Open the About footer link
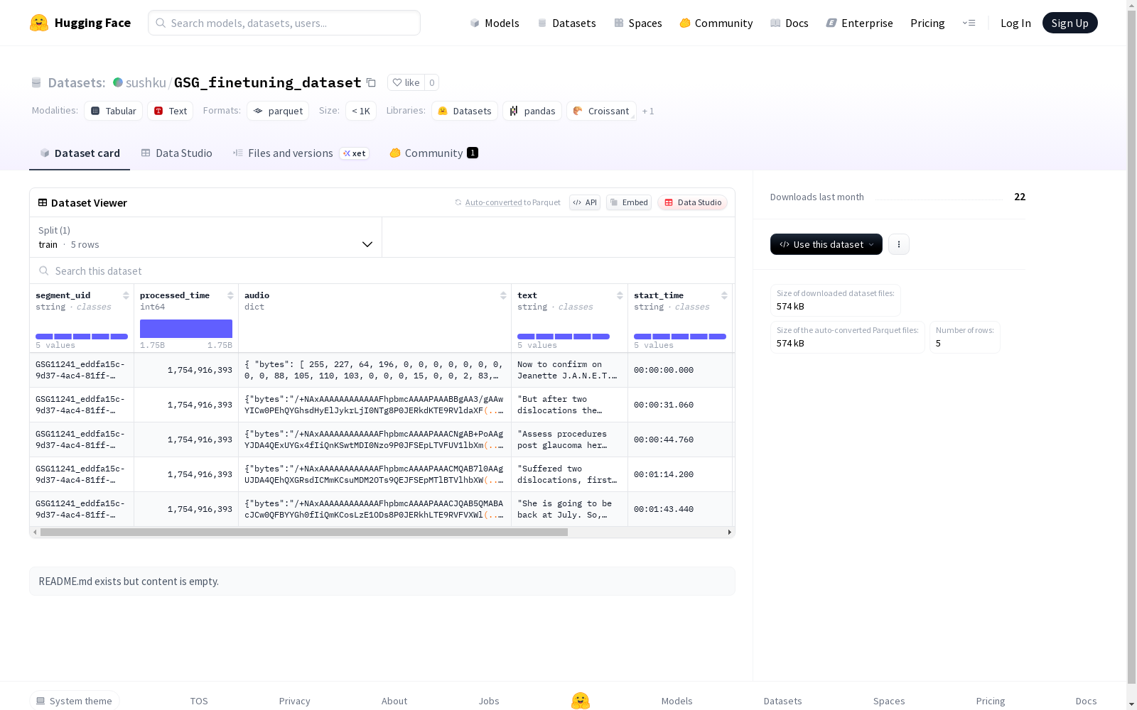Viewport: 1137px width, 710px height. point(394,701)
